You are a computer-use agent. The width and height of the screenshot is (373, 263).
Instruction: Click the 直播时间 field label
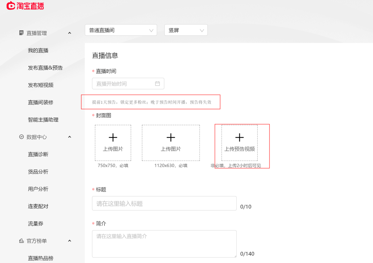pos(106,71)
